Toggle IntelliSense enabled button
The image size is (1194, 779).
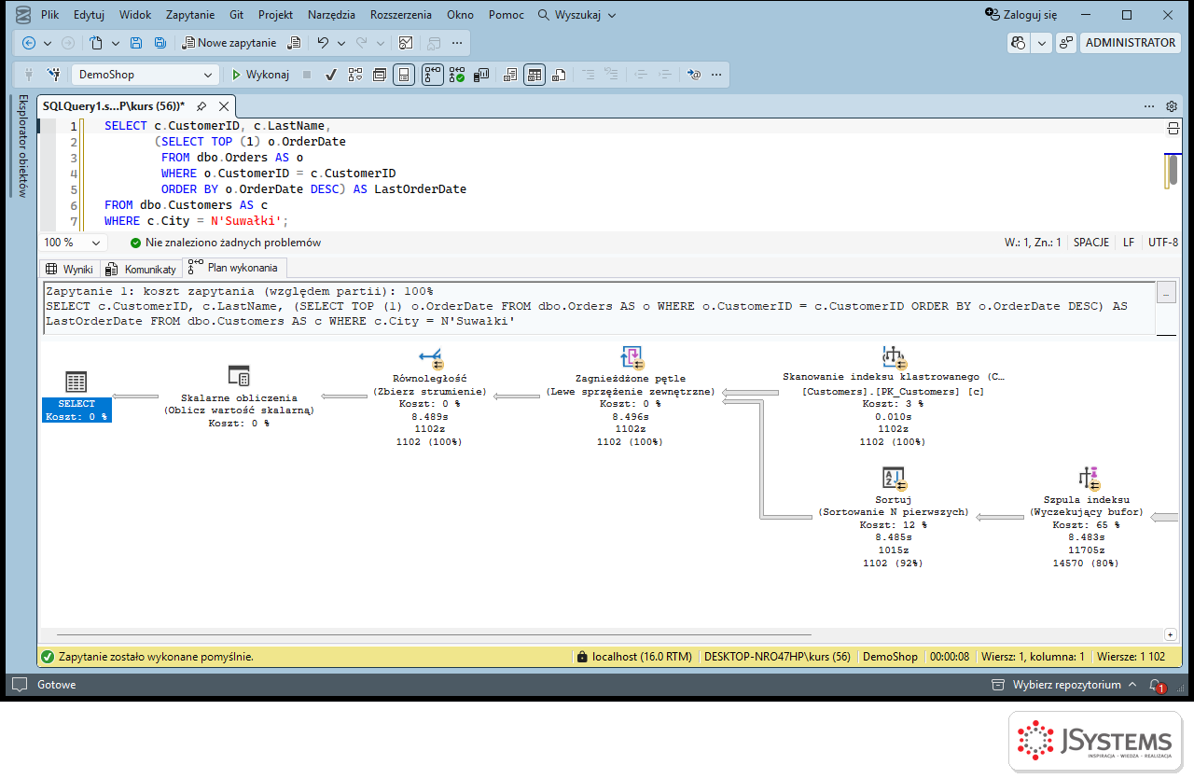(403, 75)
